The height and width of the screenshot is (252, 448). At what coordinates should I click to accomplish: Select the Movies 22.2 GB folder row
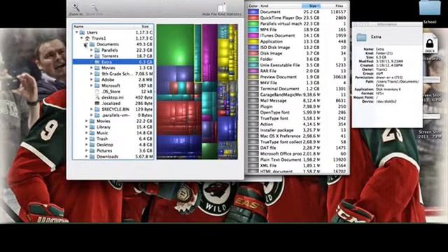point(113,121)
